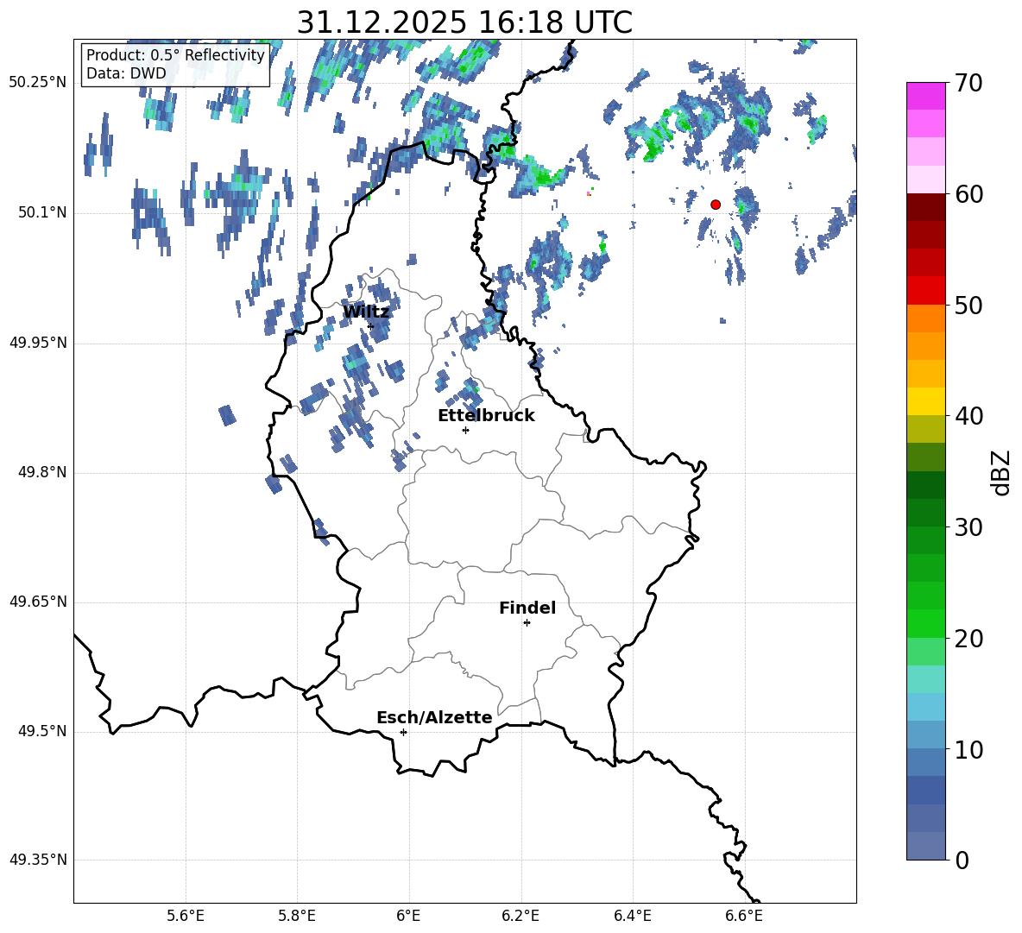1022x933 pixels.
Task: Click the Esch/Alzette station cross marker
Action: tap(403, 732)
